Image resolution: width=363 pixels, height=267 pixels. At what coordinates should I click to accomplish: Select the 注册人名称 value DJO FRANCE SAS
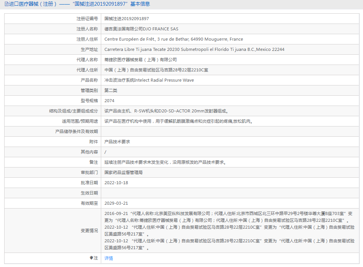(142, 28)
